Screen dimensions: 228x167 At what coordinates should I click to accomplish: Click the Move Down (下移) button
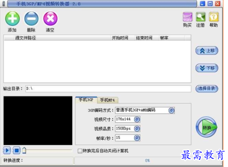207,68
